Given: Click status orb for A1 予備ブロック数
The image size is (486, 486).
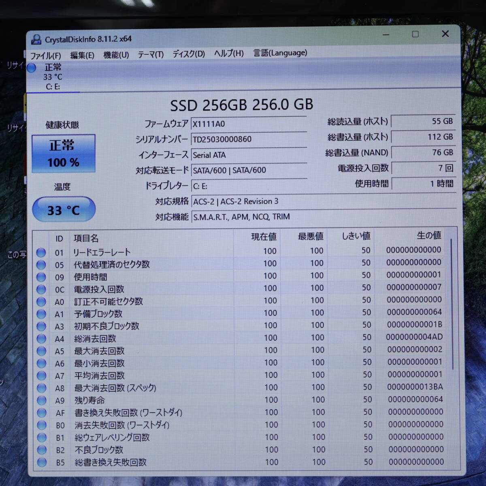Looking at the screenshot, I should 41,314.
